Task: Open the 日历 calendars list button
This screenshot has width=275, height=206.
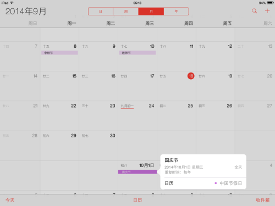Action: coord(137,200)
